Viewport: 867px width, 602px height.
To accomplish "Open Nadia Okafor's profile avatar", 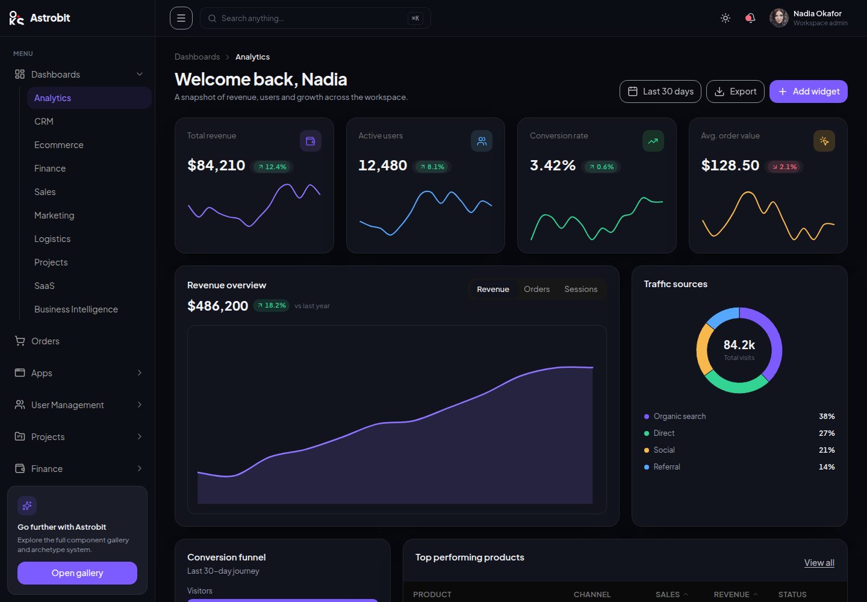I will [779, 18].
